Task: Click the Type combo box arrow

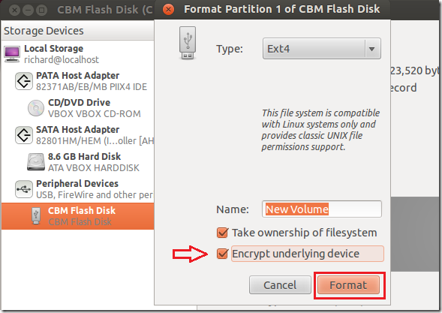Action: pos(372,49)
